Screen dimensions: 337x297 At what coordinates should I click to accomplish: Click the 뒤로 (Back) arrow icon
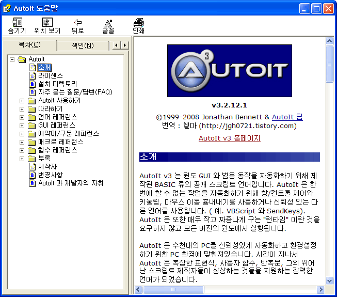(77, 22)
